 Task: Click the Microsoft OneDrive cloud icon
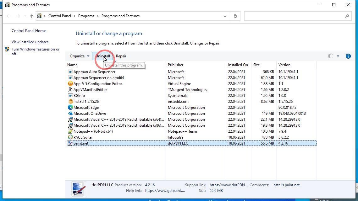70,114
